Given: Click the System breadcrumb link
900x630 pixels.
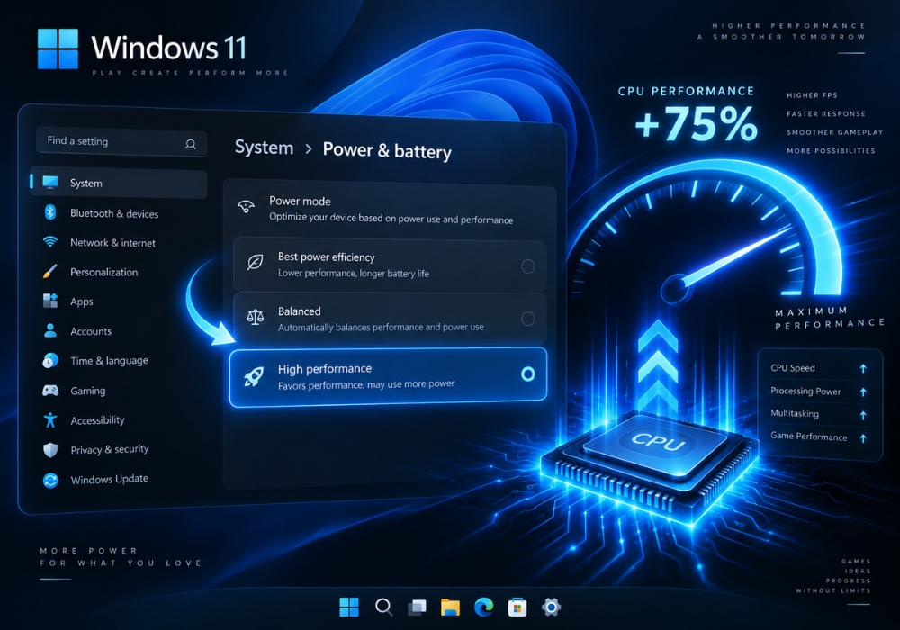Looking at the screenshot, I should point(264,148).
